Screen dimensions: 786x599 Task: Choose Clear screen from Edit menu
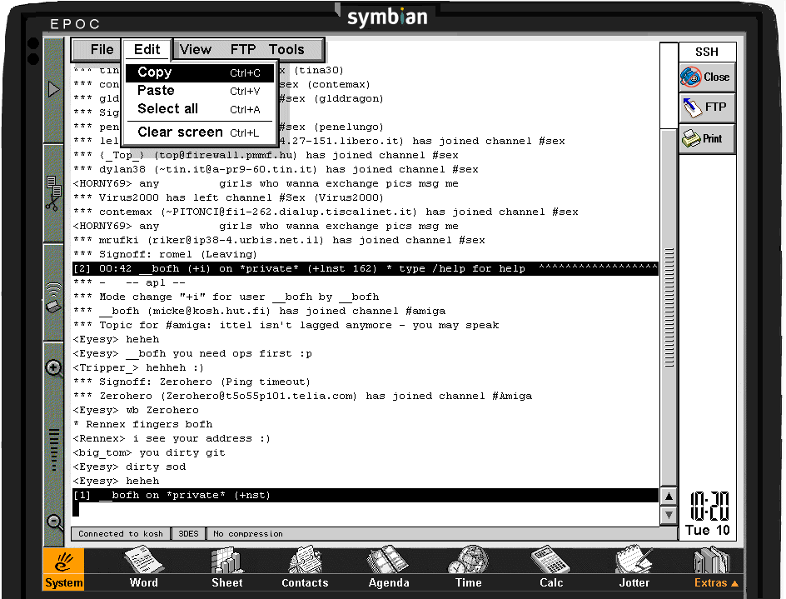pos(199,132)
